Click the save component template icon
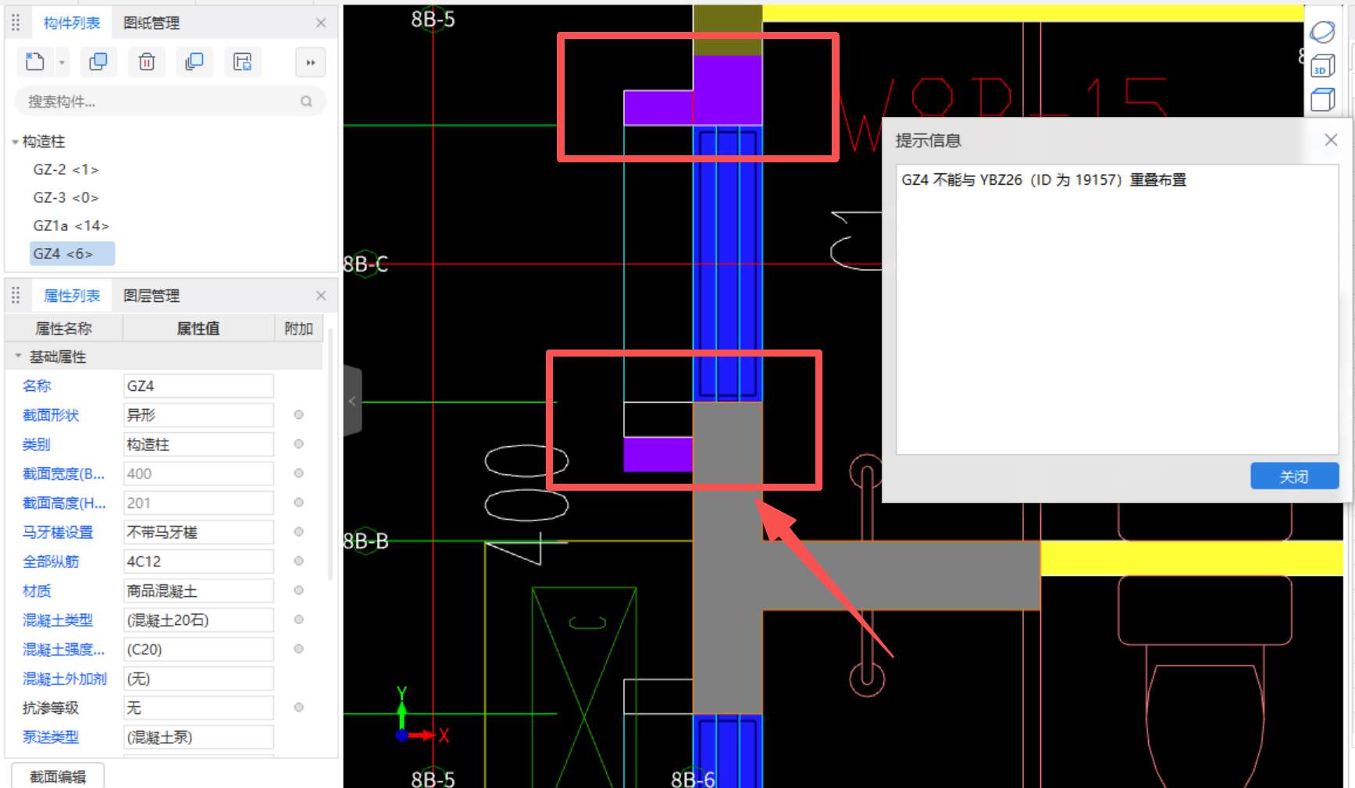The height and width of the screenshot is (788, 1355). click(x=243, y=62)
